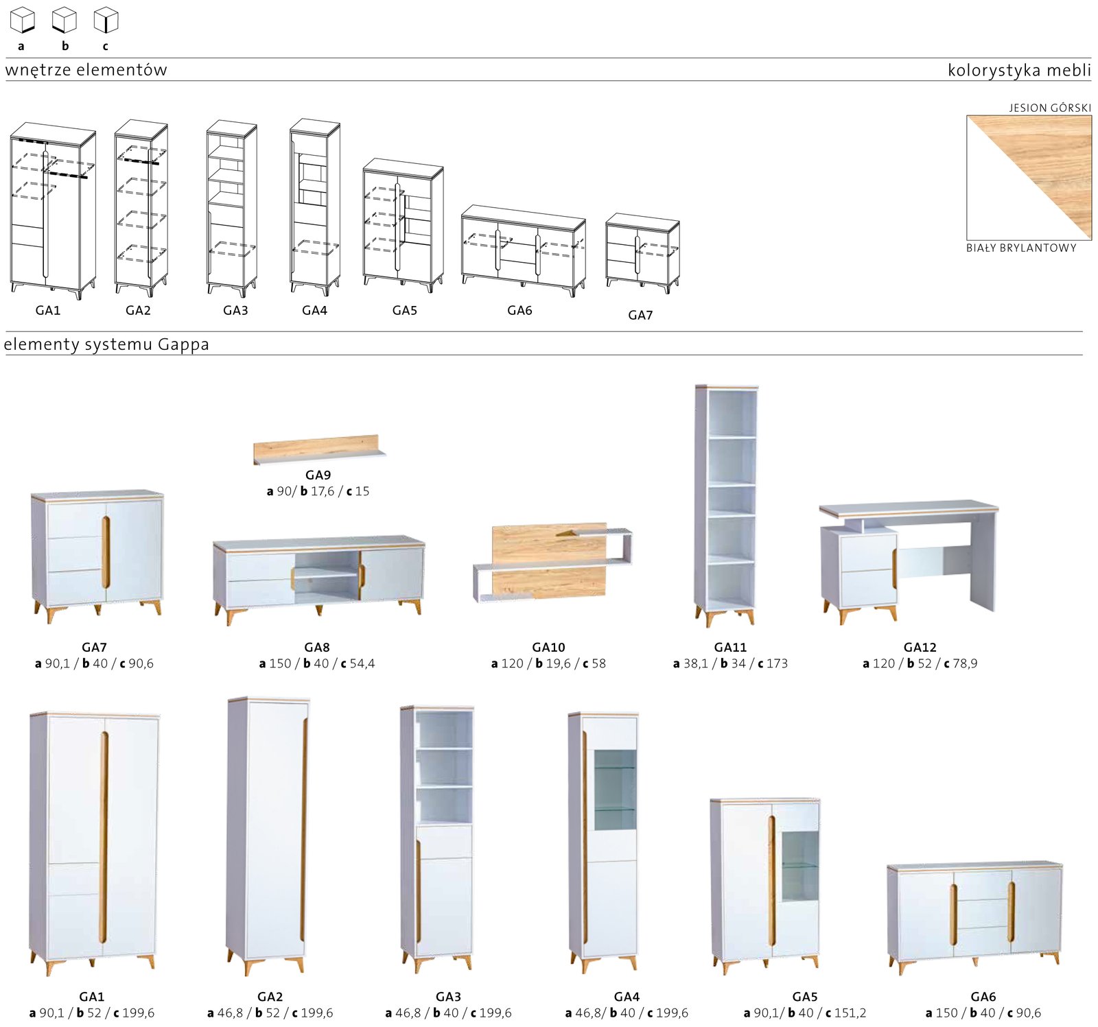The image size is (1098, 1027).
Task: Click the GA7 chest of drawers photo
Action: click(x=97, y=556)
